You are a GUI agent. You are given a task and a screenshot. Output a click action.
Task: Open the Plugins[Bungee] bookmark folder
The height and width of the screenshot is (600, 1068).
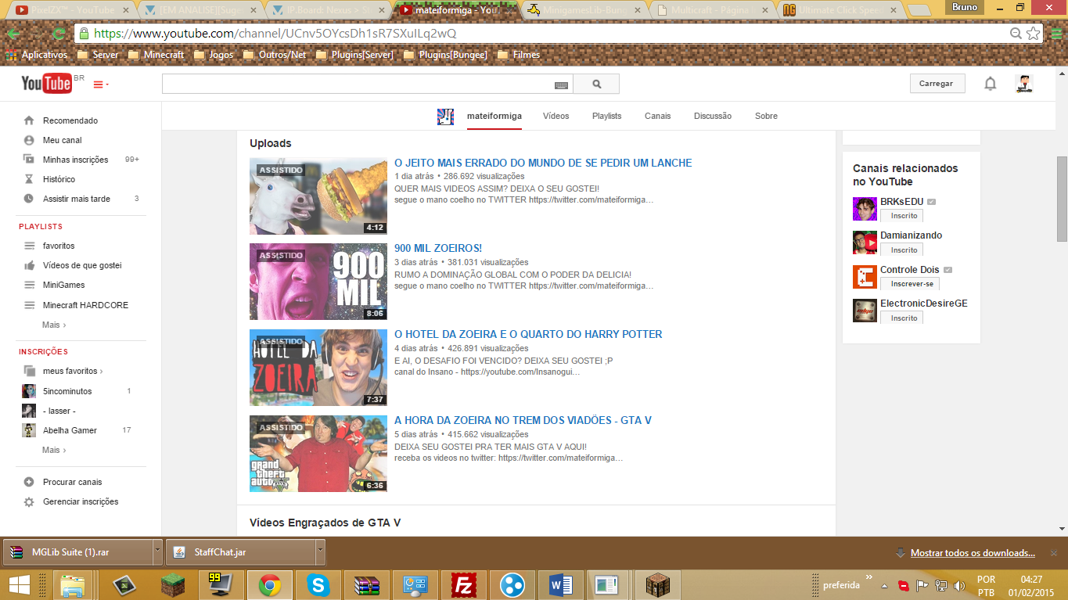(445, 55)
